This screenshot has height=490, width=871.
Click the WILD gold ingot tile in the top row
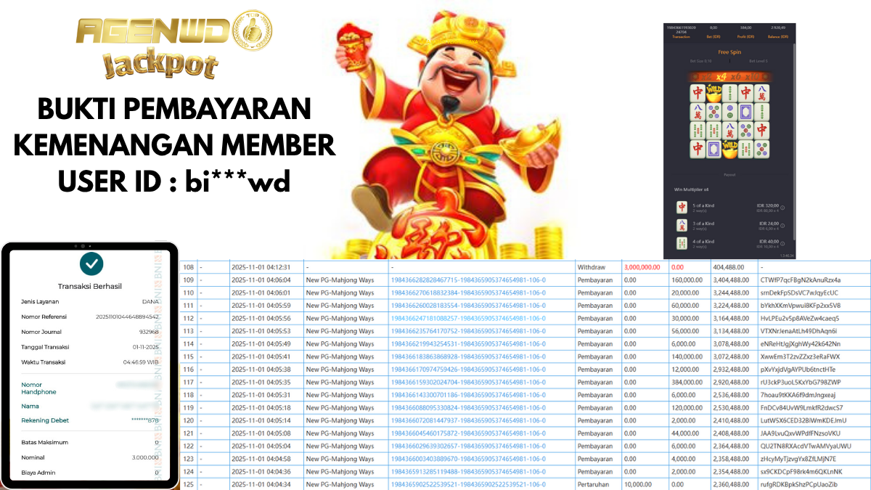pyautogui.click(x=713, y=94)
